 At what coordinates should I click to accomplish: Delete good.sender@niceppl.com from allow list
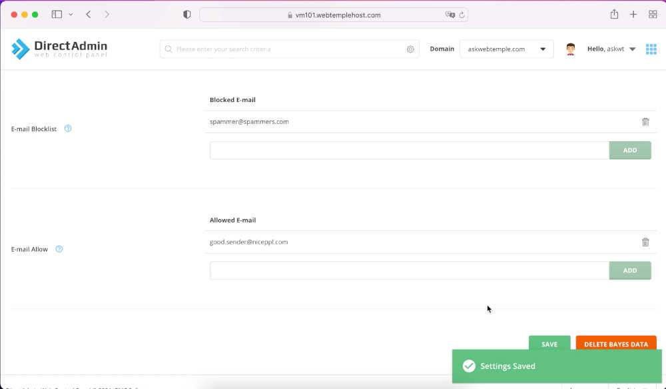click(x=645, y=242)
